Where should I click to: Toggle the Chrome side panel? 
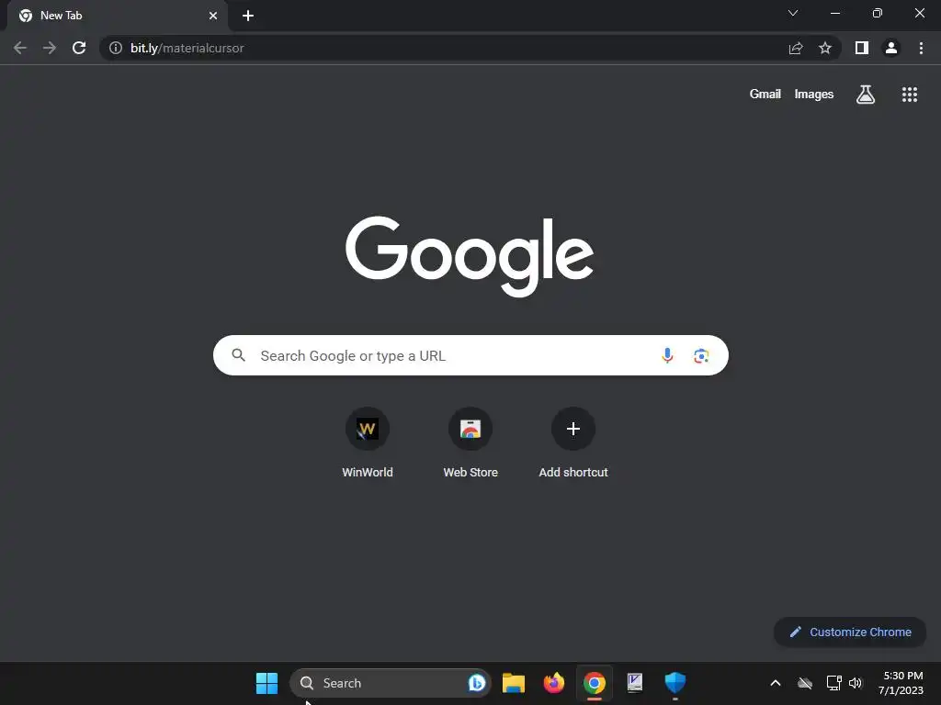(862, 48)
